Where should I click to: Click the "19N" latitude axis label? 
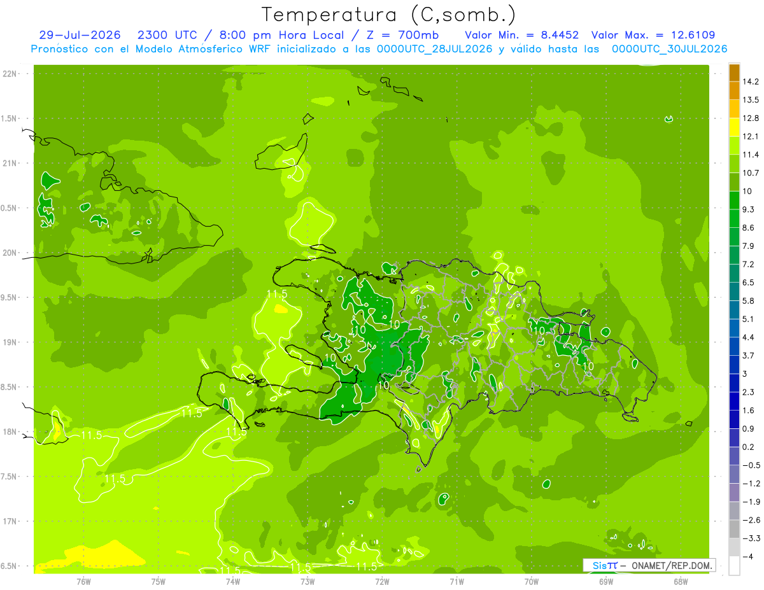click(10, 342)
